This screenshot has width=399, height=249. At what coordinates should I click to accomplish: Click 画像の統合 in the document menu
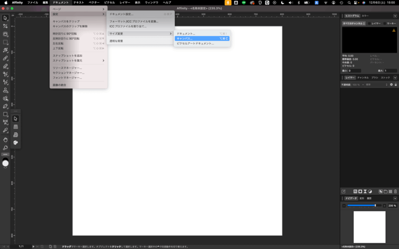click(x=60, y=85)
